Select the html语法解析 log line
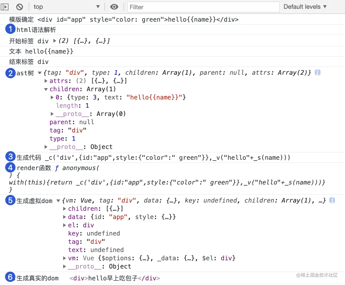Image resolution: width=345 pixels, height=285 pixels. pyautogui.click(x=36, y=30)
